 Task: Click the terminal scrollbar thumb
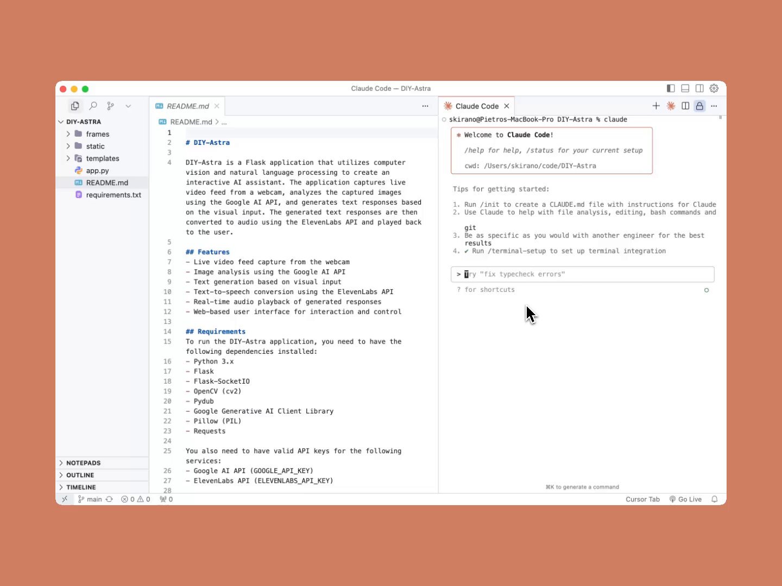(720, 117)
